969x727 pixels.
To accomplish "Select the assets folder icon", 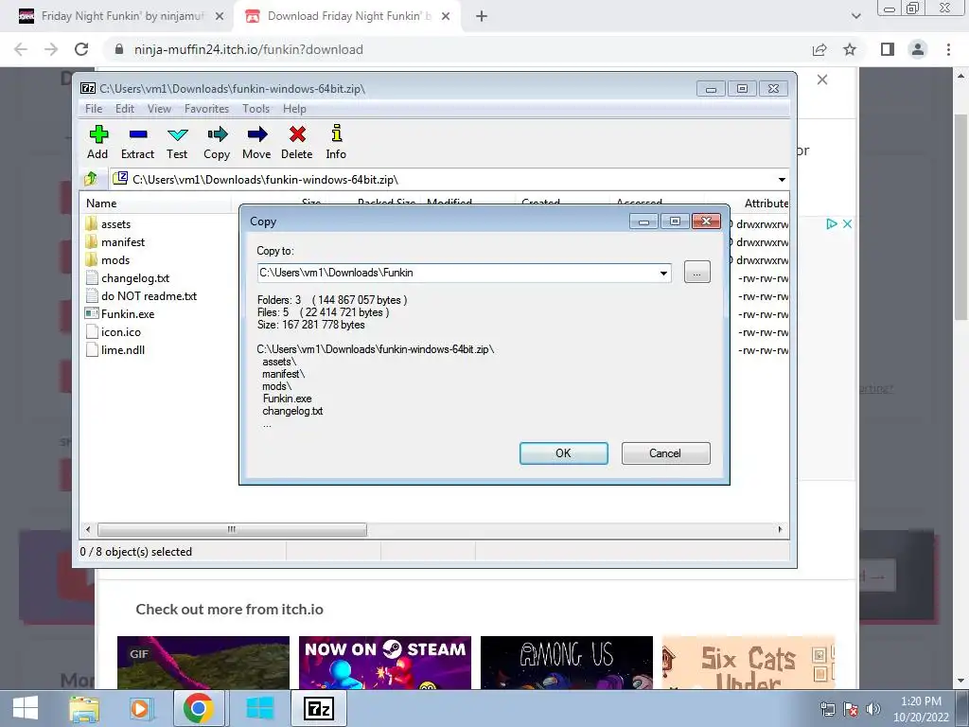I will pyautogui.click(x=92, y=223).
